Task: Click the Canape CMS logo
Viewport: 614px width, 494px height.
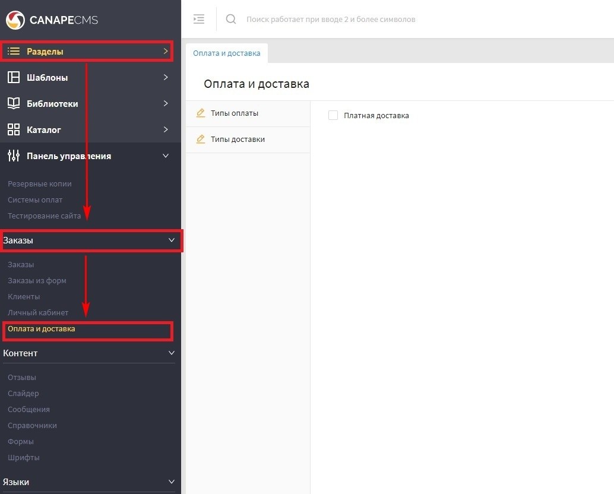Action: [52, 20]
